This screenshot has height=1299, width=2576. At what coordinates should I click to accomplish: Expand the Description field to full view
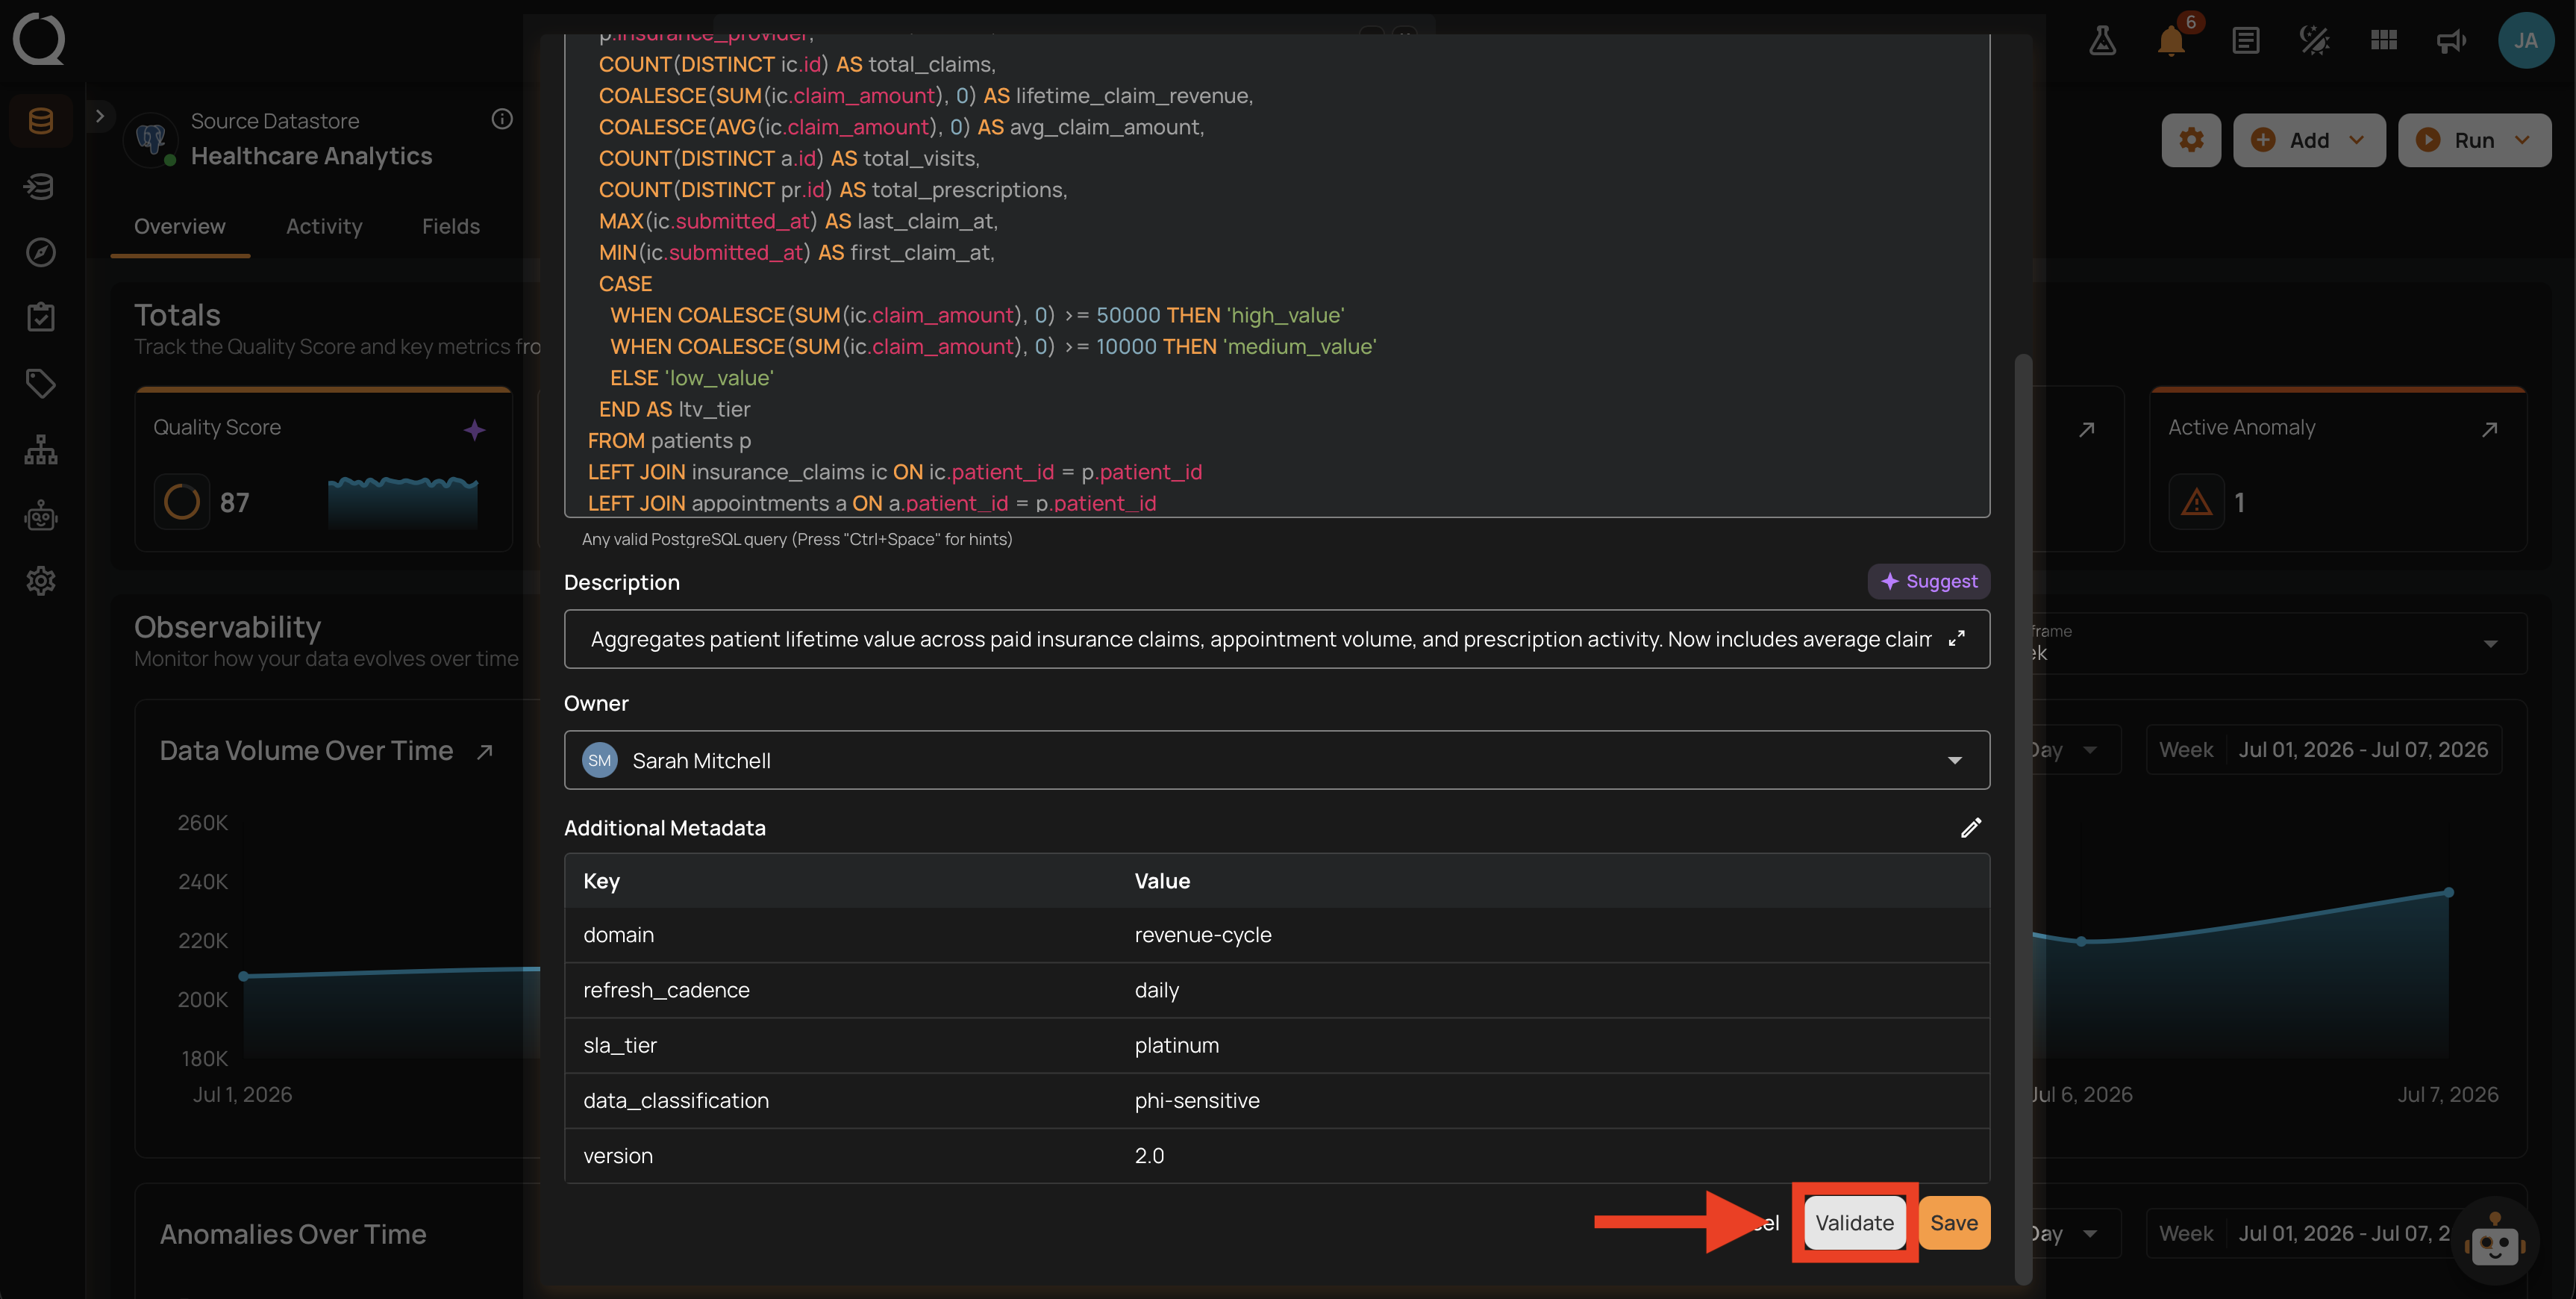point(1957,638)
